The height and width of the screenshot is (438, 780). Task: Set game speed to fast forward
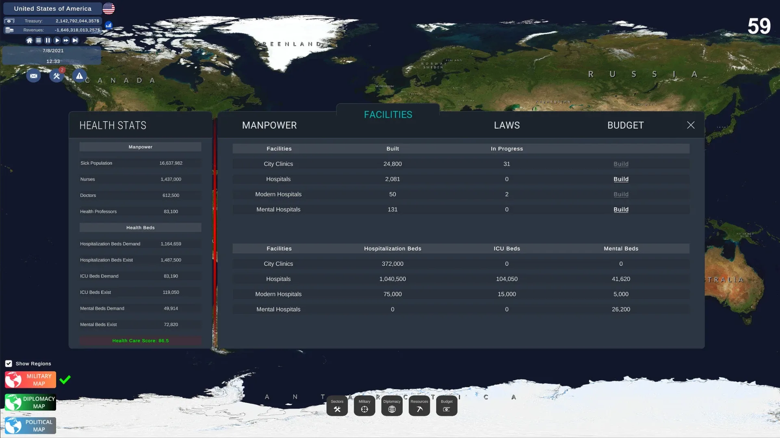[x=66, y=41]
